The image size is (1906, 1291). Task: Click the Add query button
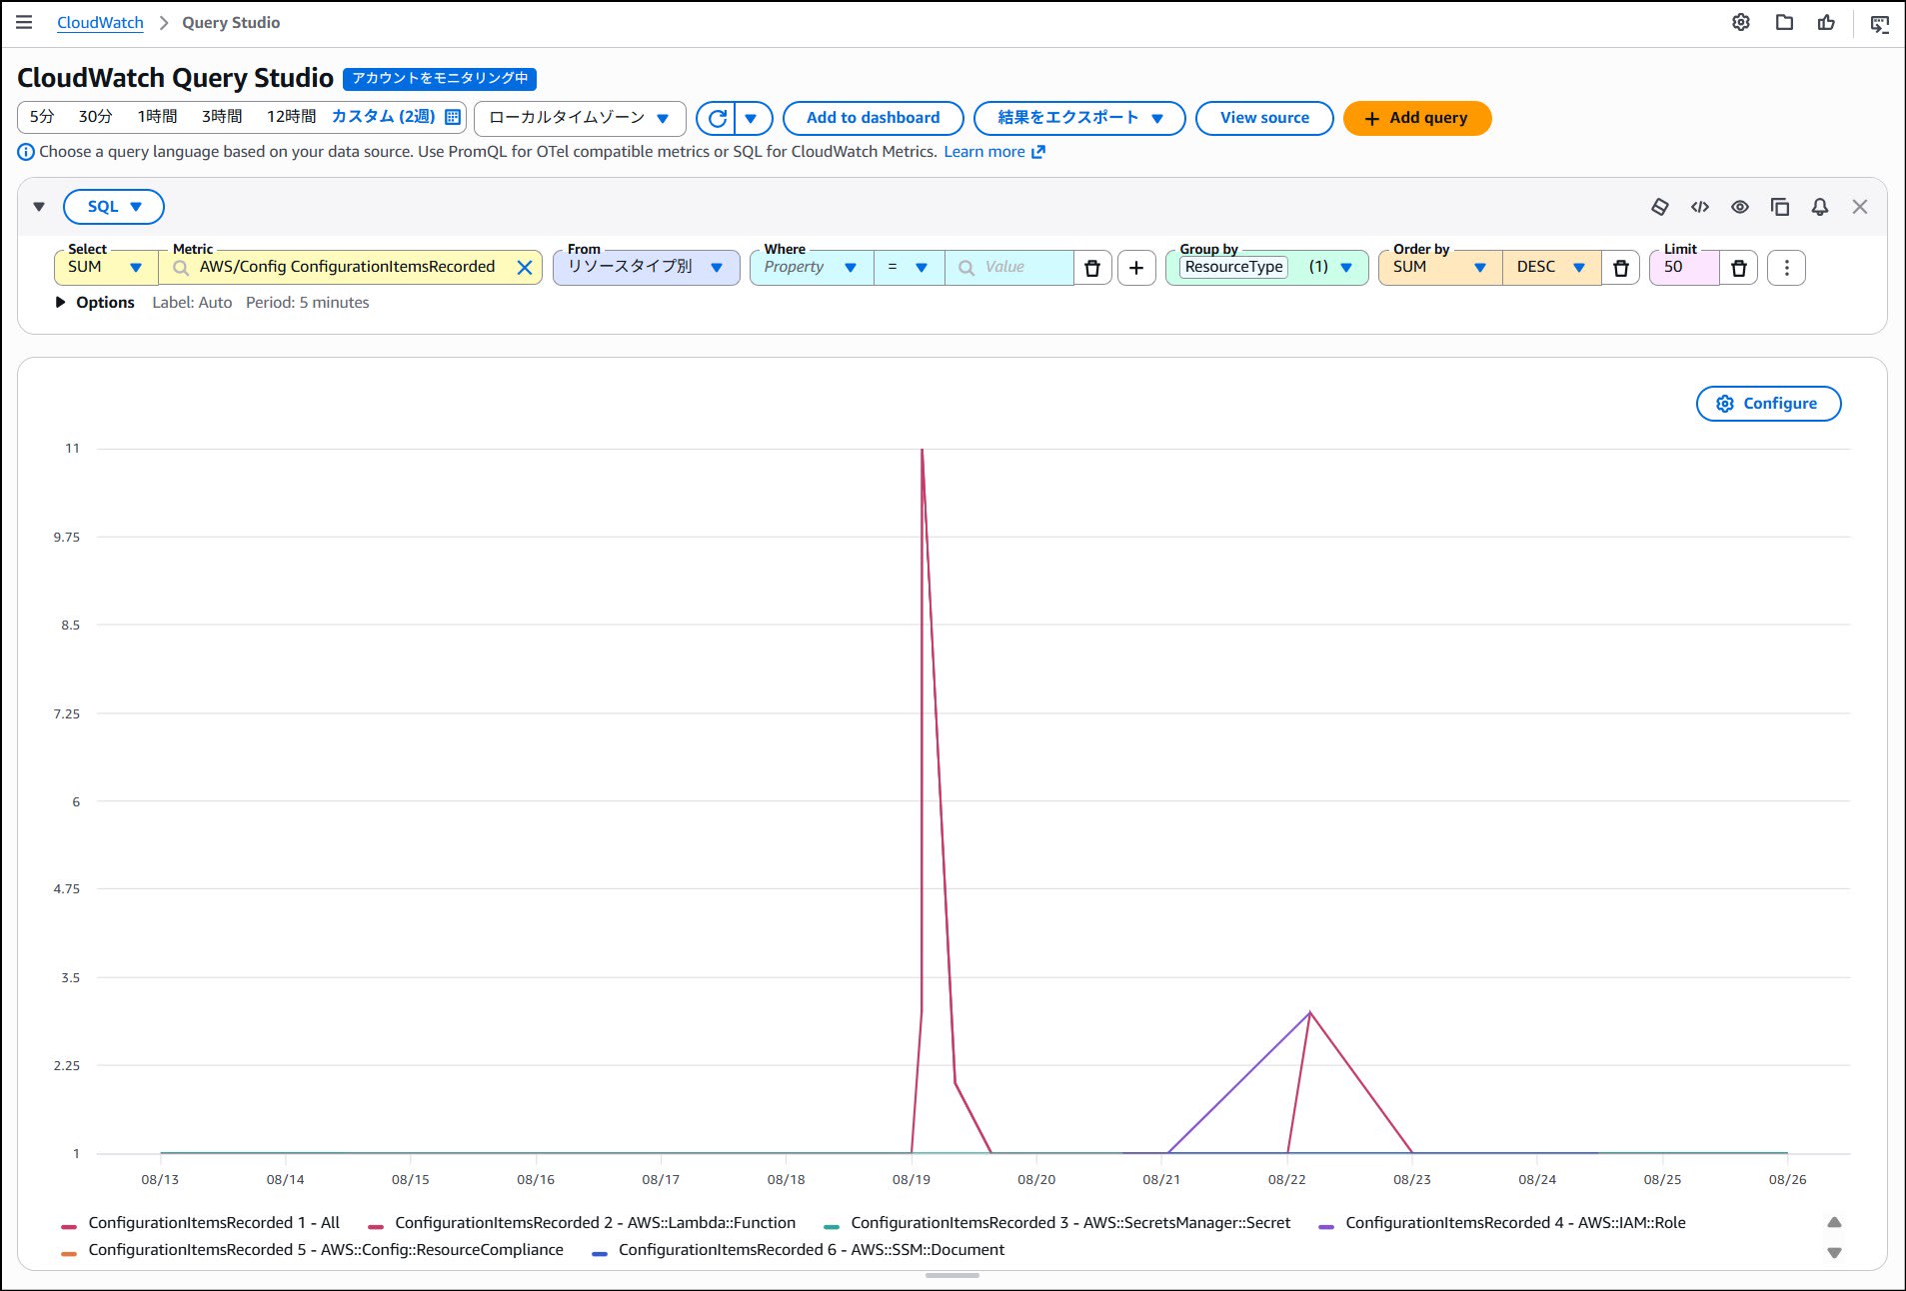pyautogui.click(x=1417, y=118)
